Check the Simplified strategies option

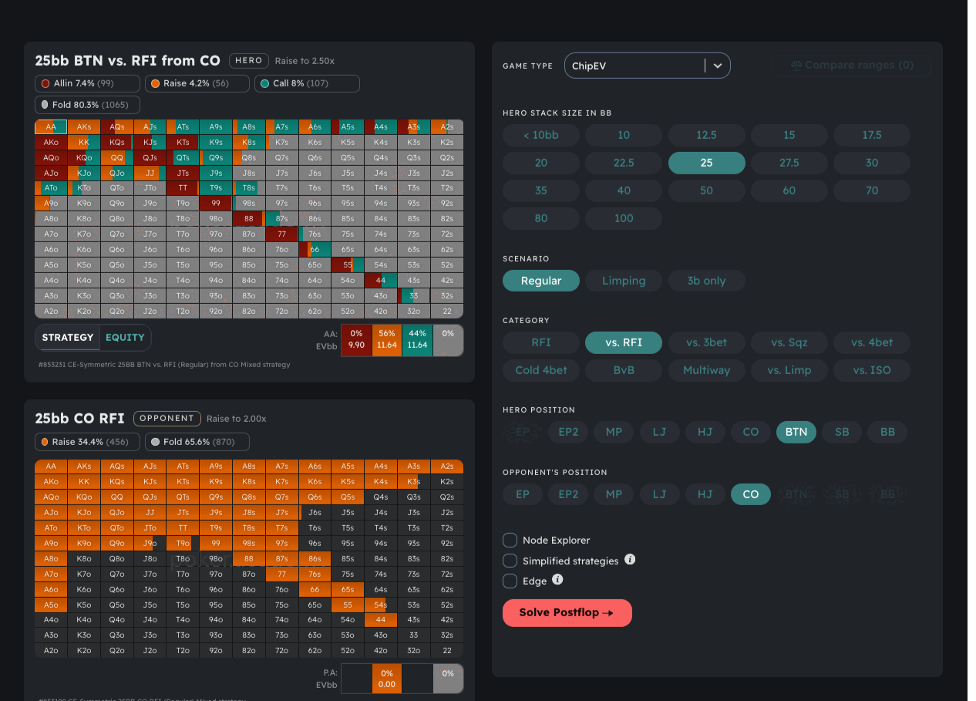pos(509,561)
